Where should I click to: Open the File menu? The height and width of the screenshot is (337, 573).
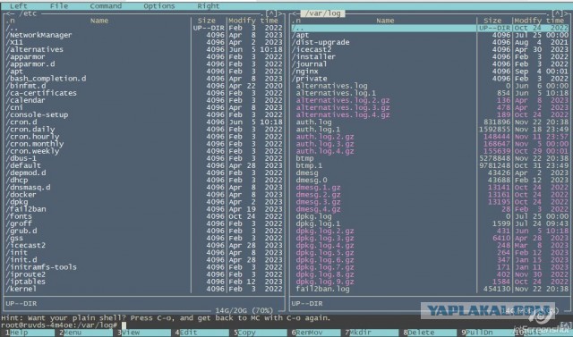pos(59,6)
